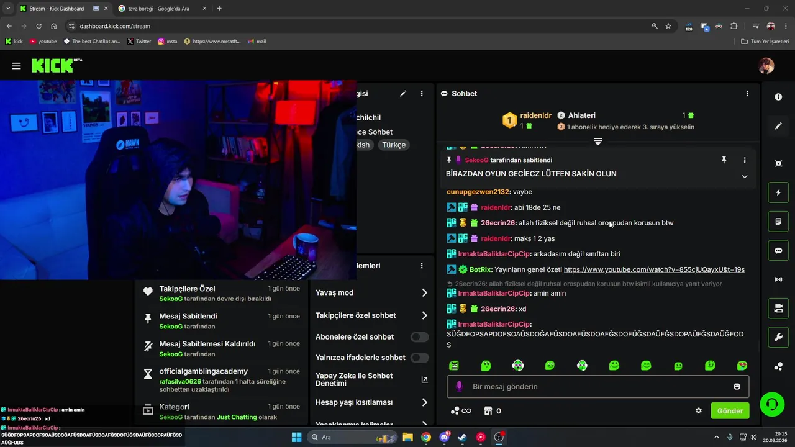Click the Takipçilere Özel log entry
The height and width of the screenshot is (447, 795).
[221, 294]
